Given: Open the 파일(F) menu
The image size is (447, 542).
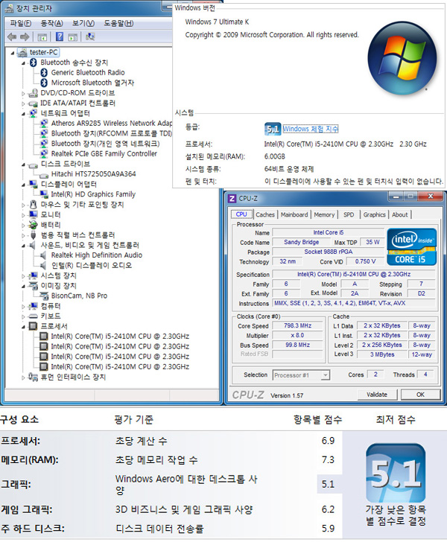Looking at the screenshot, I should pyautogui.click(x=20, y=23).
